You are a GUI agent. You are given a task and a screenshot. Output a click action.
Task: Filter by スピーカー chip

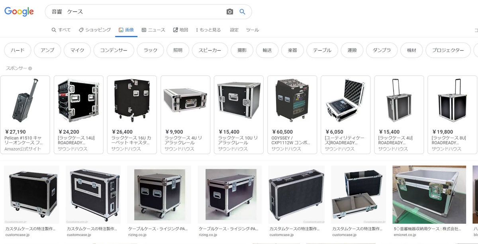(x=210, y=51)
